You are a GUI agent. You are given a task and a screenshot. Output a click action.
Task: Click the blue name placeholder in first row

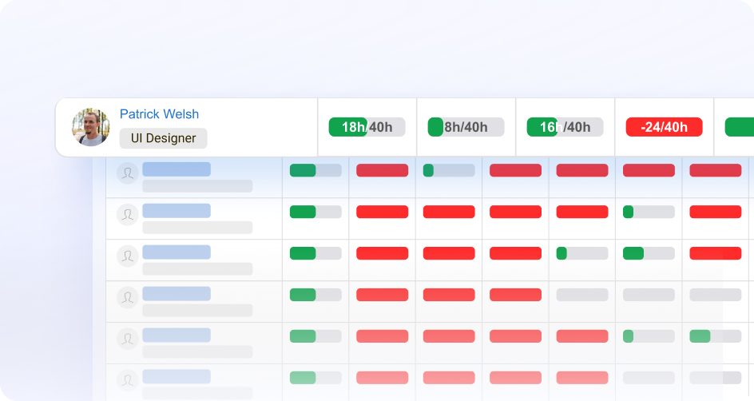(177, 169)
